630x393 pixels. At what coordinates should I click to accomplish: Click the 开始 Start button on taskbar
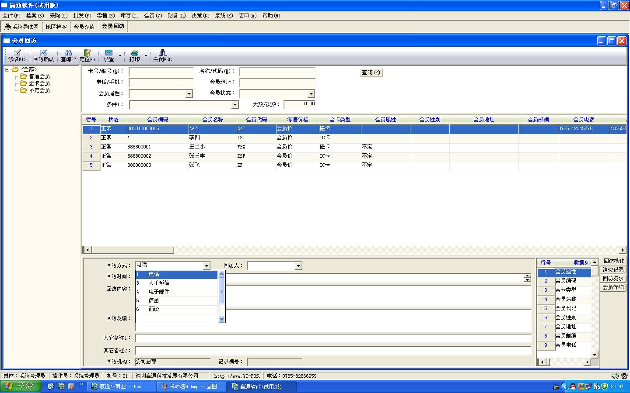coord(21,386)
